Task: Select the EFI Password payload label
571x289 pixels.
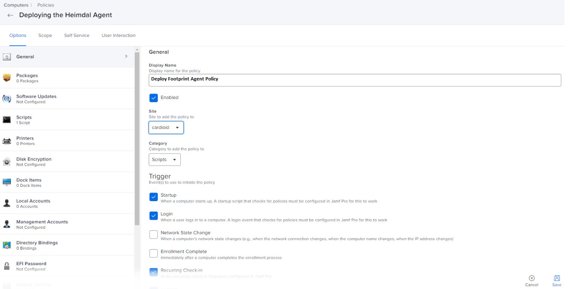Action: click(31, 264)
